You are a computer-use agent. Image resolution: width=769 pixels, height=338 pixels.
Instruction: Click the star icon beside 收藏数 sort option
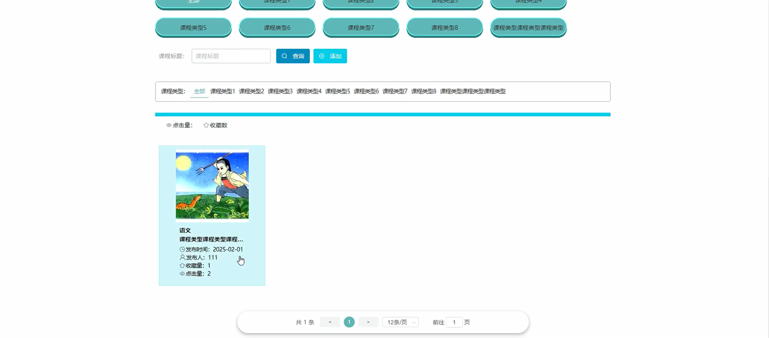pos(205,125)
